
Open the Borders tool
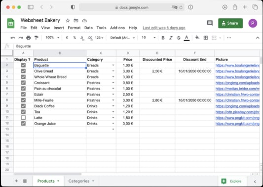(206, 38)
